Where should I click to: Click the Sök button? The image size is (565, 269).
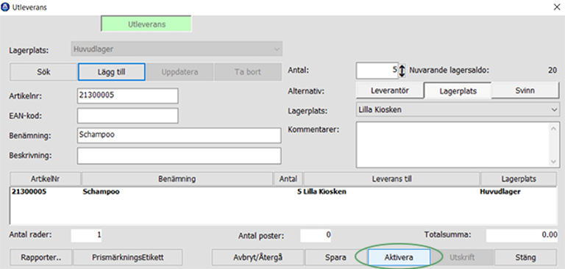tap(43, 72)
